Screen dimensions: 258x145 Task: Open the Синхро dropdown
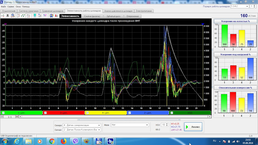pos(82,125)
